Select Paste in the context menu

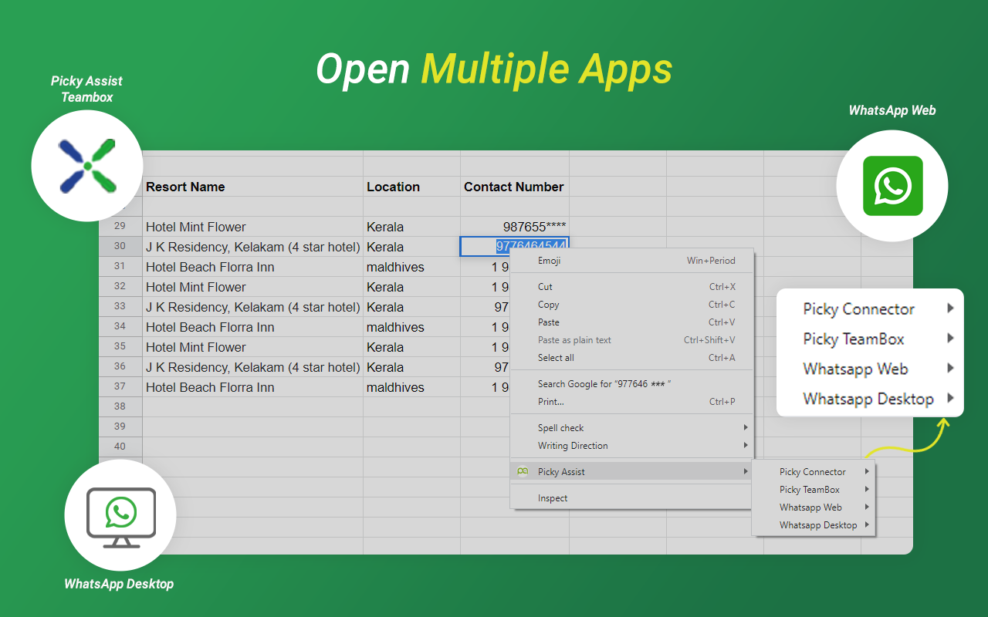coord(631,322)
